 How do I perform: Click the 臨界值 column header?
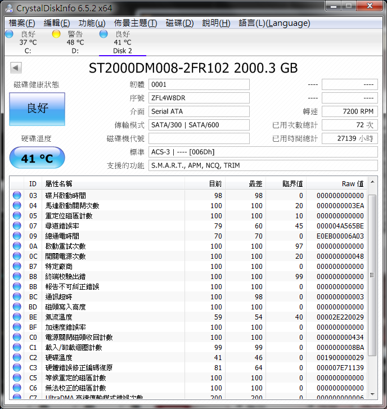pyautogui.click(x=286, y=183)
